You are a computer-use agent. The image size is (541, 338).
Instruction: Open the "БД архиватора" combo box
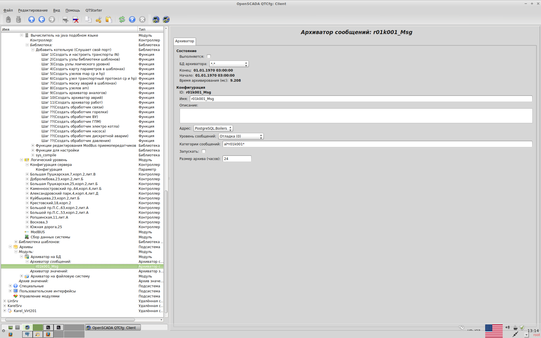(x=229, y=64)
